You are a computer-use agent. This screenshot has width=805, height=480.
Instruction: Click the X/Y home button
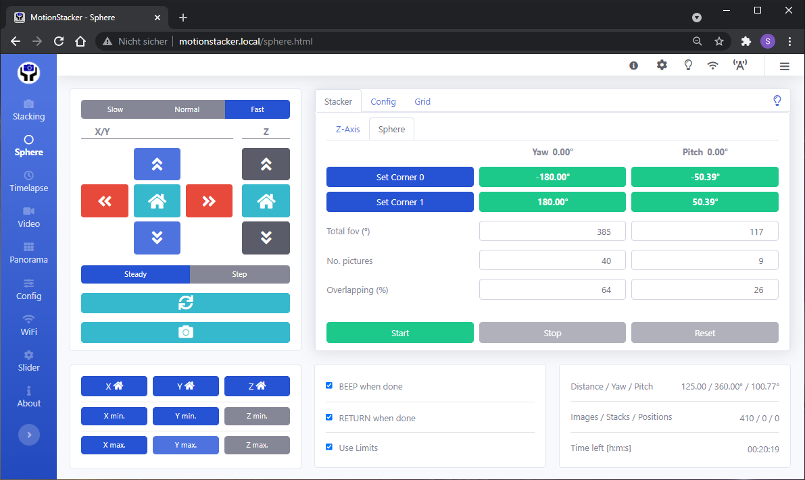(x=157, y=201)
